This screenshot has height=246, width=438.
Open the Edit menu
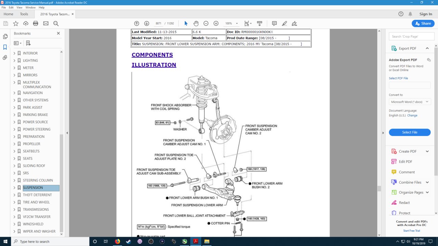click(x=11, y=7)
